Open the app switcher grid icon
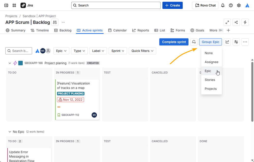Viewport: 254px width, 162px height. pyautogui.click(x=14, y=5)
